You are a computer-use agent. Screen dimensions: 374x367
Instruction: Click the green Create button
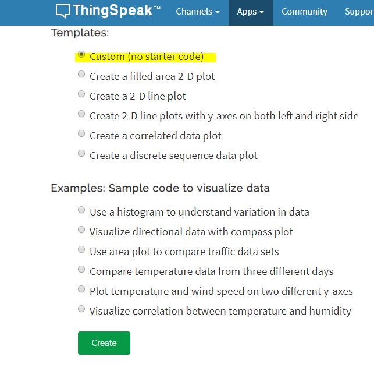click(104, 343)
